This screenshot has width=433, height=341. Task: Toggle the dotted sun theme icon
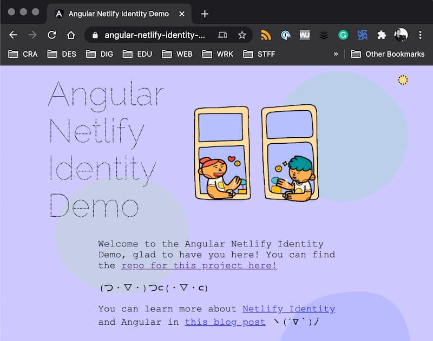[x=402, y=80]
